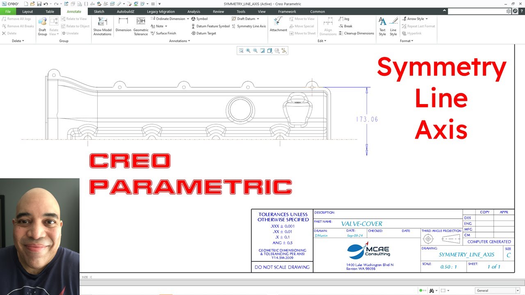Image resolution: width=525 pixels, height=295 pixels.
Task: Collapse the ribbon with the up chevron
Action: 445,11
